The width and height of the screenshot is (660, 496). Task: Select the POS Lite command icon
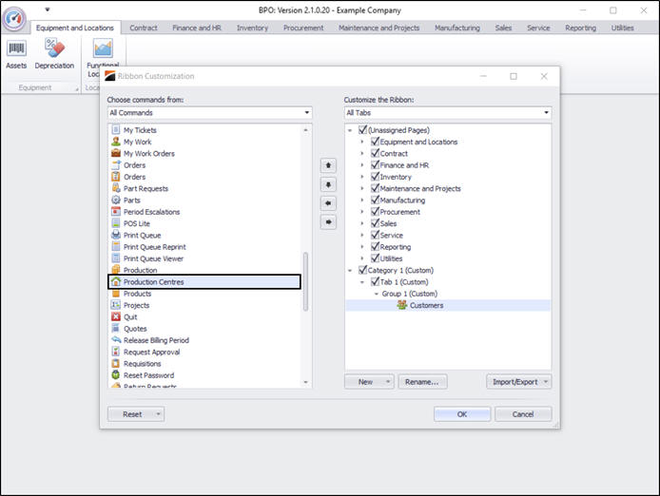[116, 223]
